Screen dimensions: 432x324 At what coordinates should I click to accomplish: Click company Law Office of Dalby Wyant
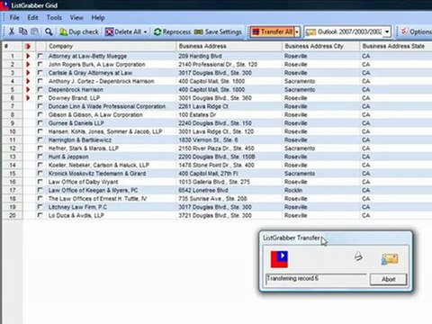[84, 182]
